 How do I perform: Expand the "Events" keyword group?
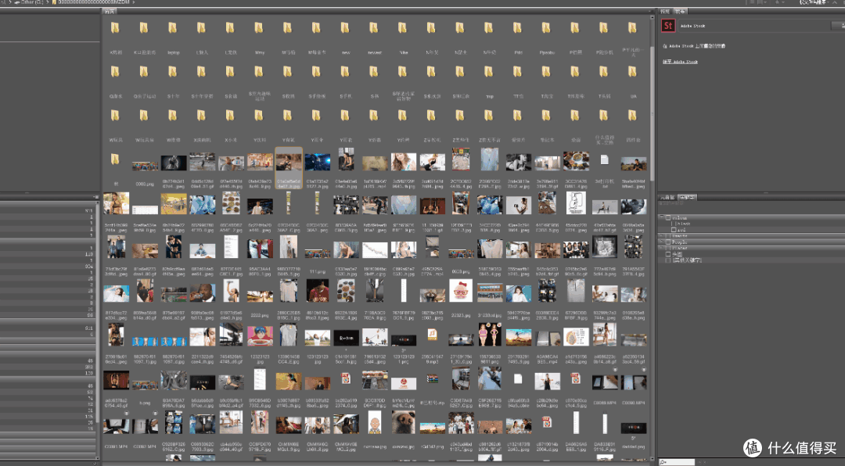[x=662, y=236]
